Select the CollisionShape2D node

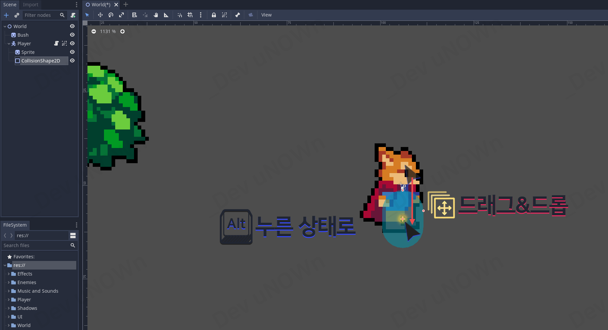pyautogui.click(x=41, y=61)
